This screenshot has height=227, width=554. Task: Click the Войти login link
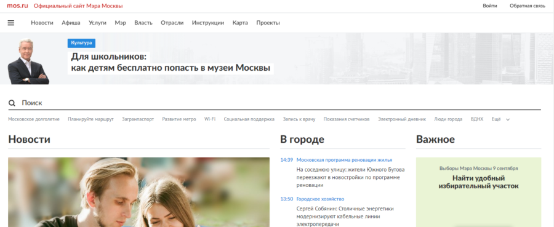tap(490, 6)
